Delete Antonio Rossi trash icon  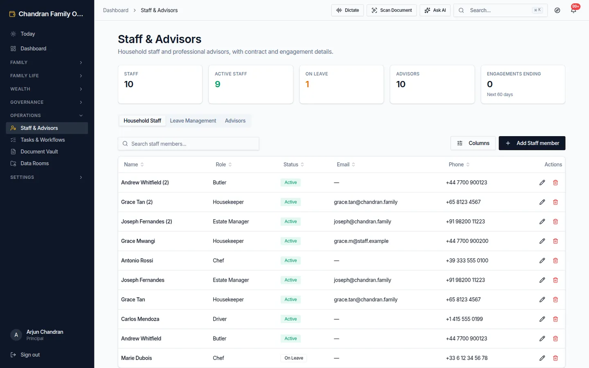tap(555, 260)
